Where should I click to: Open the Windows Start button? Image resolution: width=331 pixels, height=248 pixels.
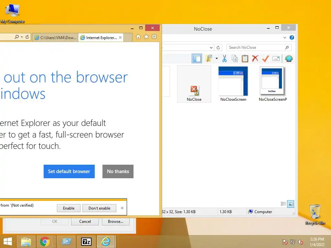[x=8, y=242]
